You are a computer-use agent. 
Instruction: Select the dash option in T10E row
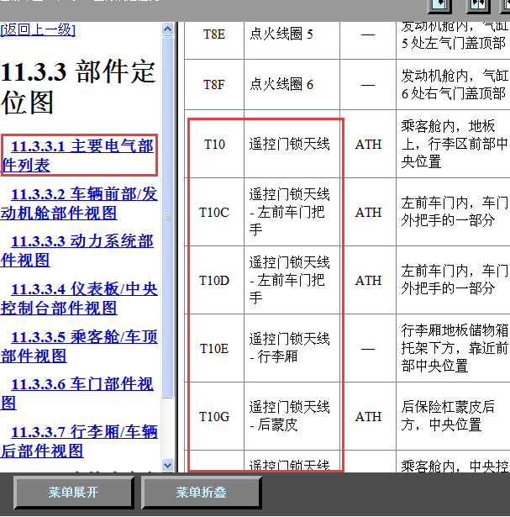pos(368,349)
